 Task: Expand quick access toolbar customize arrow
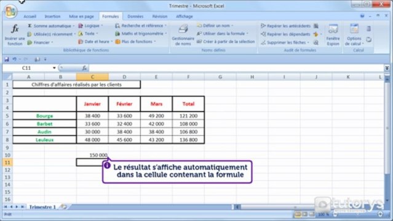(45, 60)
